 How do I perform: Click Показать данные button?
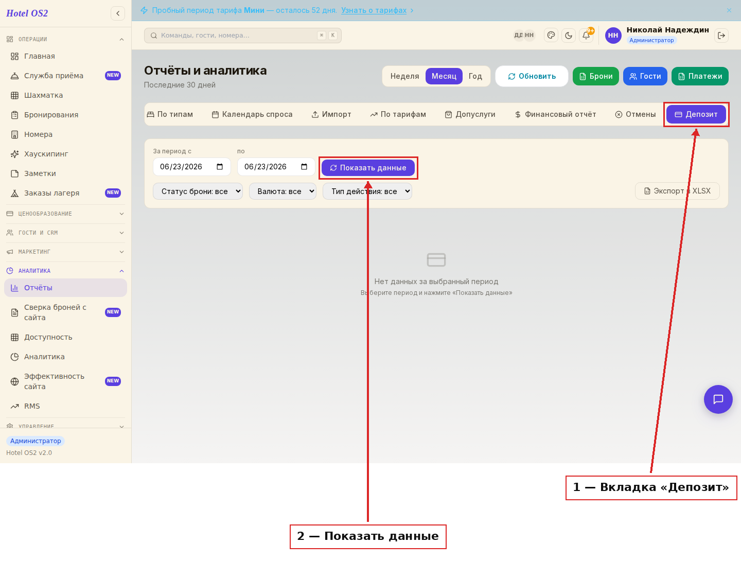coord(368,168)
